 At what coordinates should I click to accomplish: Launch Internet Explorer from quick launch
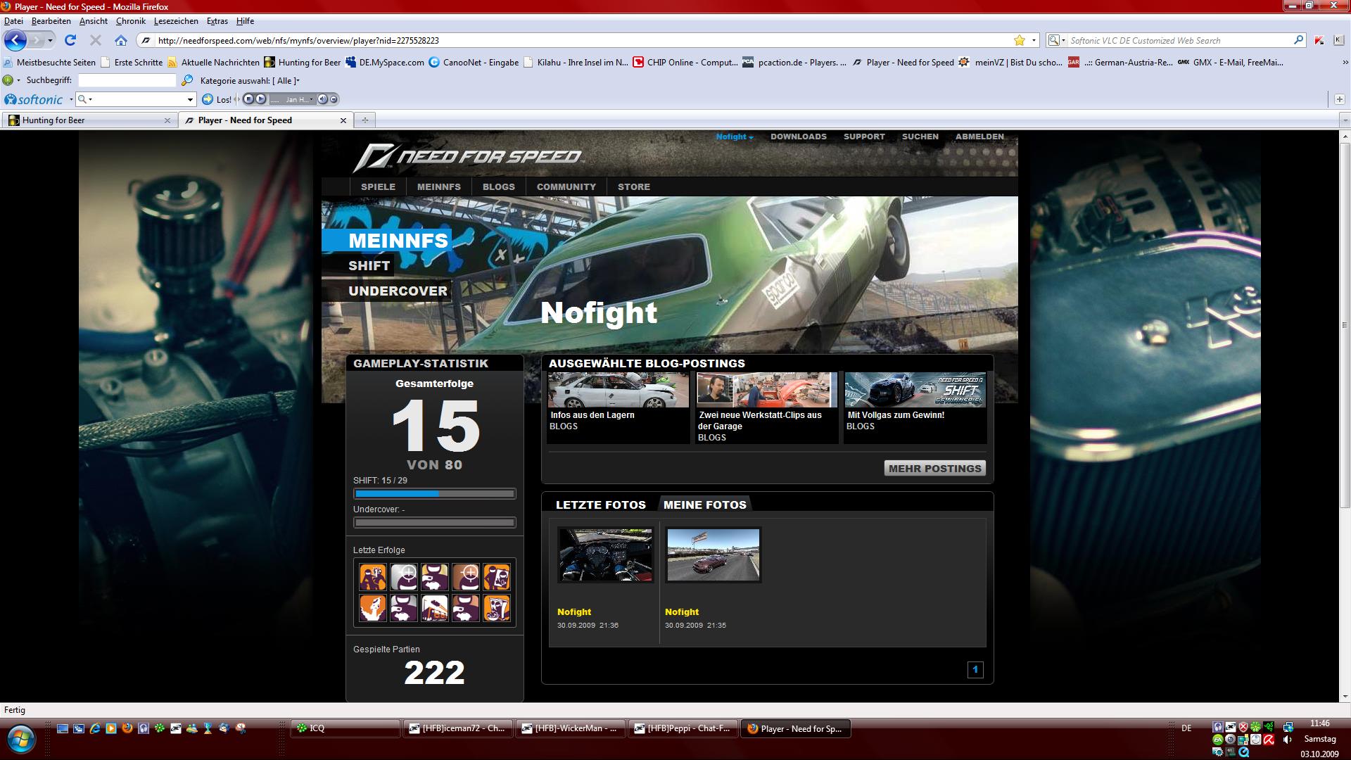click(x=95, y=728)
